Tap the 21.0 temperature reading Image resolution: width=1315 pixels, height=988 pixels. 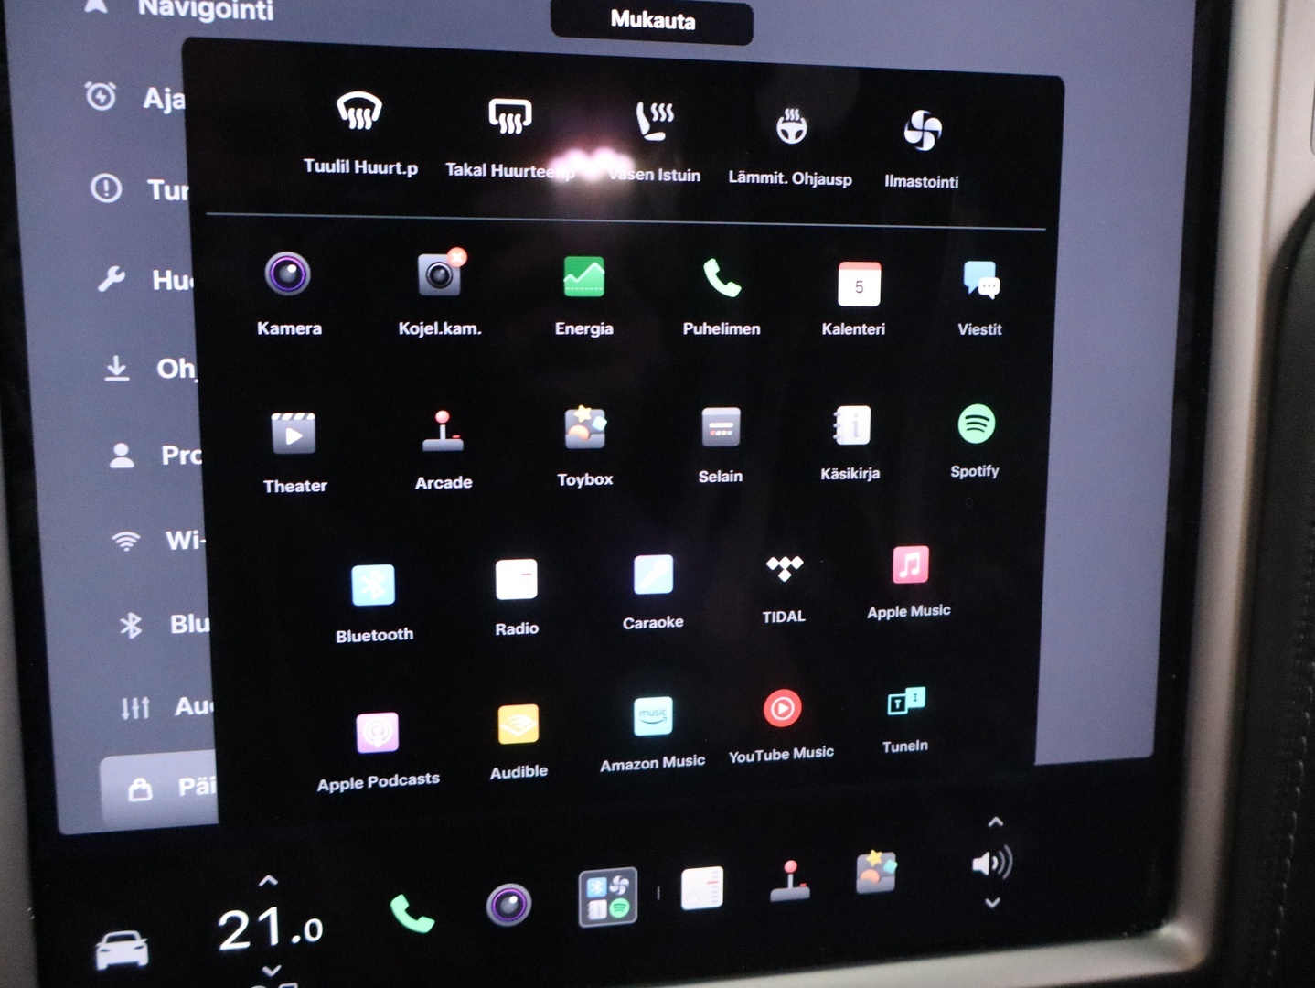[x=270, y=929]
